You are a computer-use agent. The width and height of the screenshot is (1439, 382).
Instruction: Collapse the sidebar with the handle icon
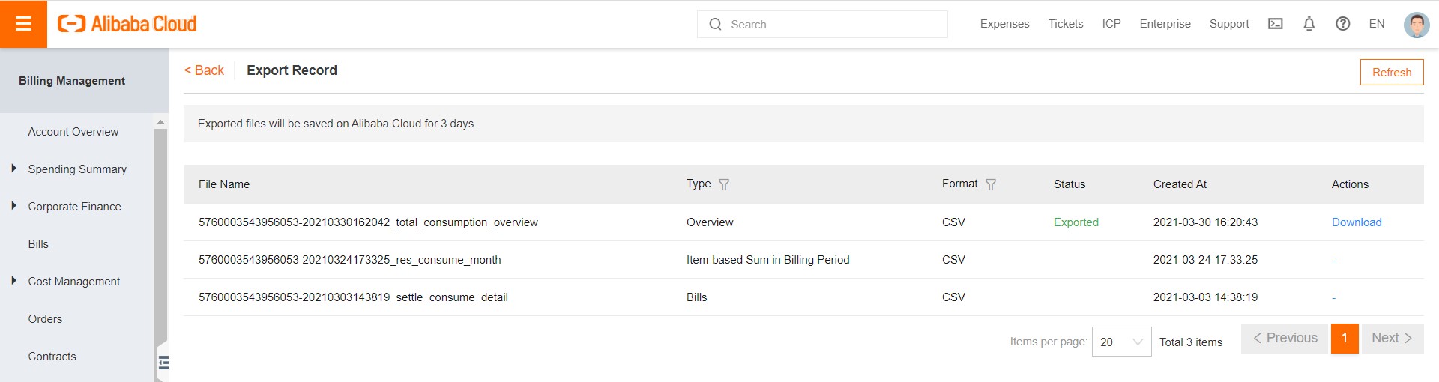pos(163,363)
